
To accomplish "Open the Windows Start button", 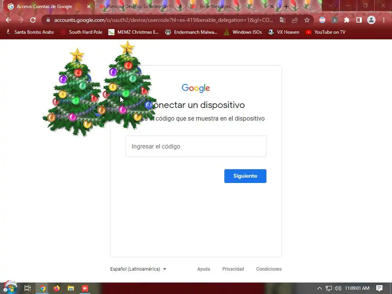I will tap(10, 288).
